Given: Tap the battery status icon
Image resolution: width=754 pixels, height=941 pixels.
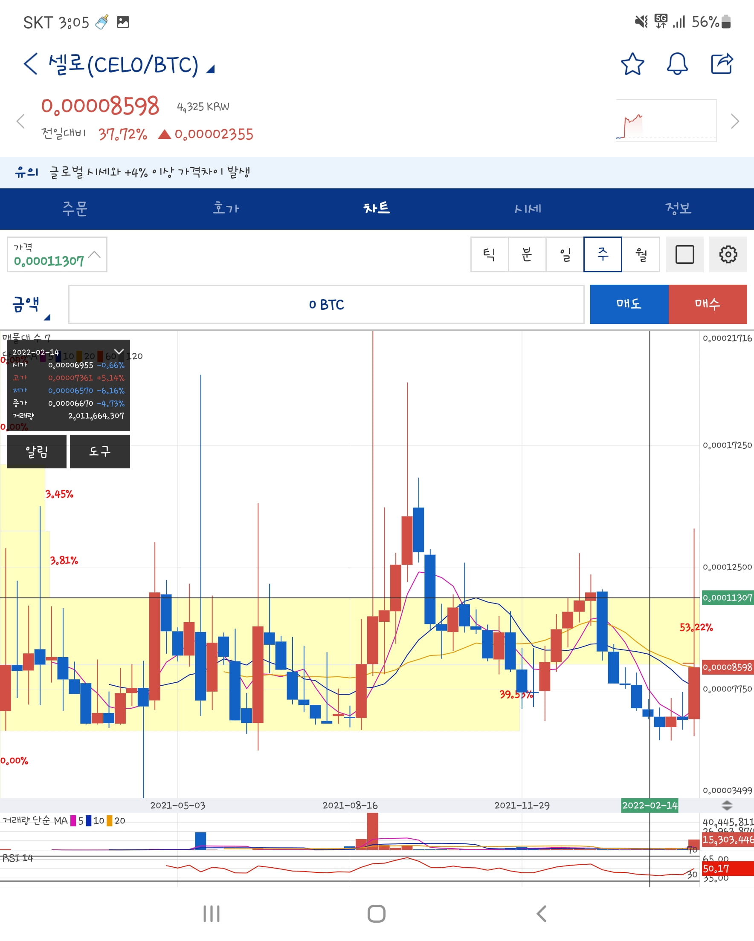Looking at the screenshot, I should point(726,21).
